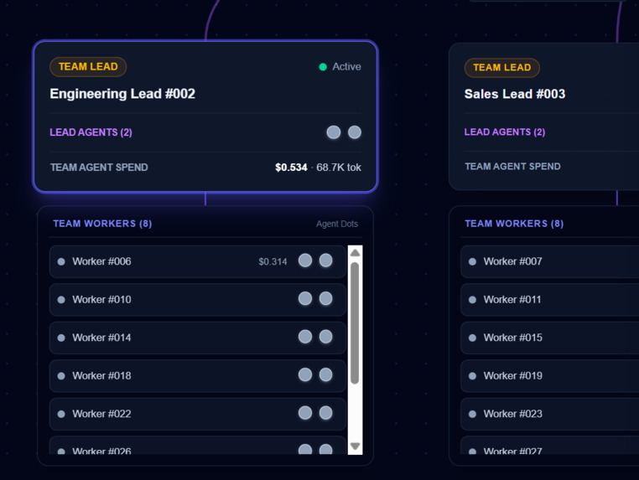
Task: Click TEAM LEAD badge on Engineering Lead card
Action: pyautogui.click(x=88, y=67)
